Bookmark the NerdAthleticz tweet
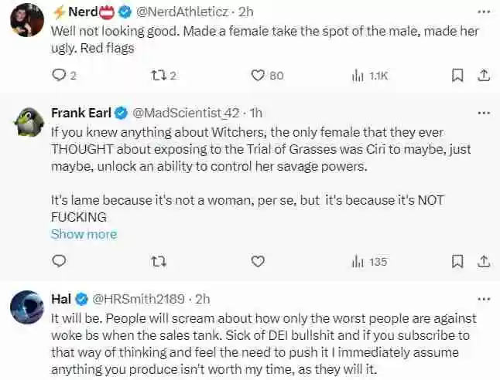Viewport: 500px width, 380px height. point(457,75)
